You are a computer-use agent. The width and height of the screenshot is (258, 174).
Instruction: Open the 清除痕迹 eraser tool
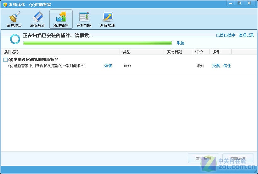click(x=37, y=19)
